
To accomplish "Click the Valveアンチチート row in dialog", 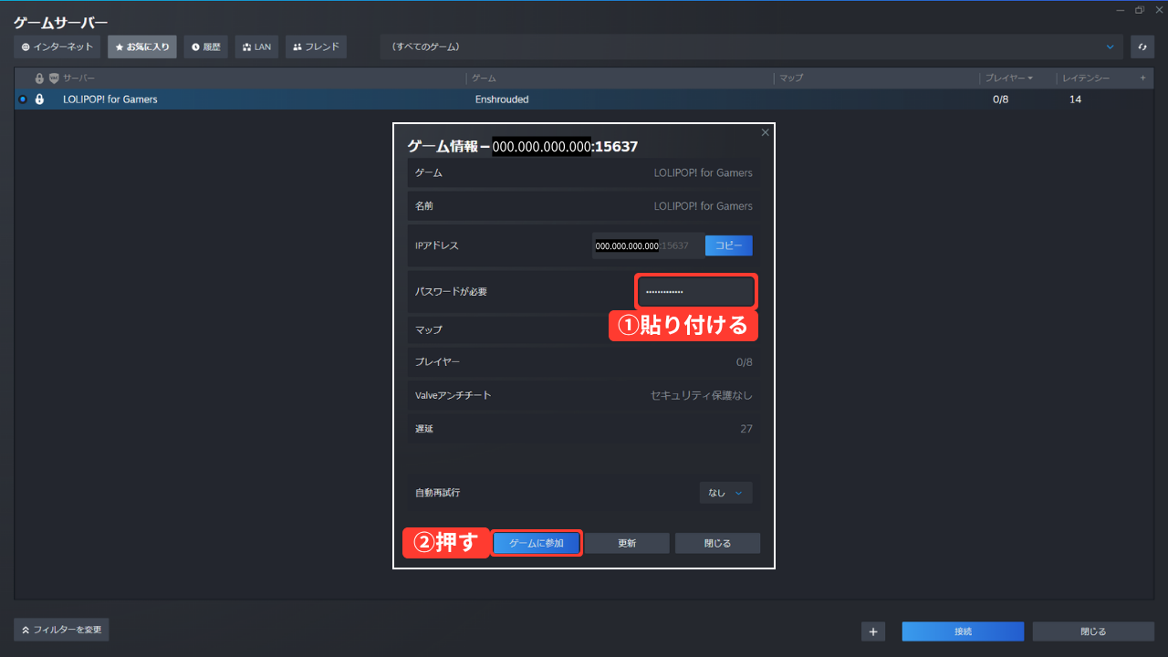I will pos(584,395).
